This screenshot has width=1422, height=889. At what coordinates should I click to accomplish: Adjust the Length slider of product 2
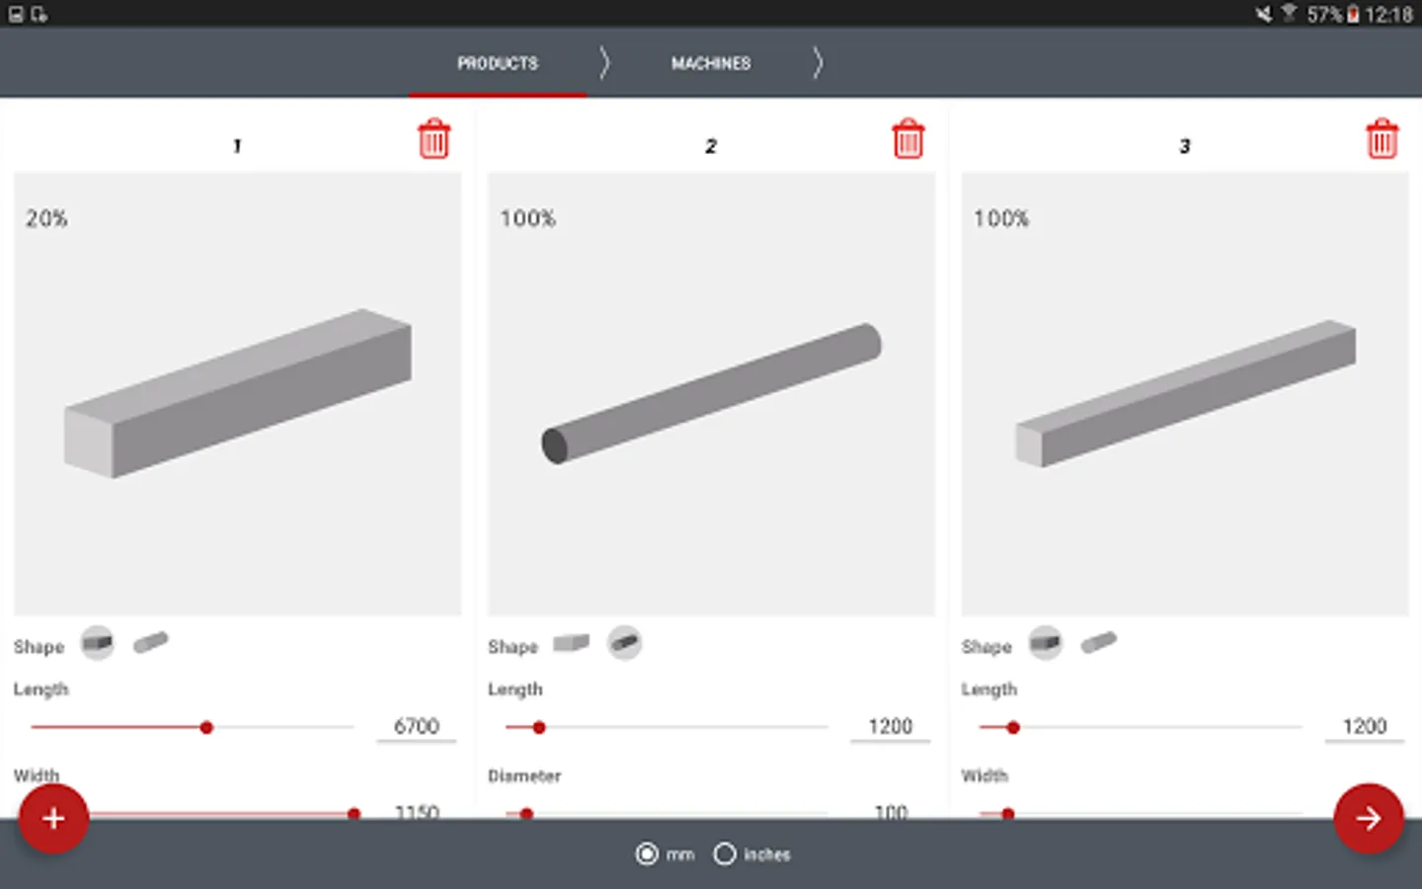[x=667, y=727]
